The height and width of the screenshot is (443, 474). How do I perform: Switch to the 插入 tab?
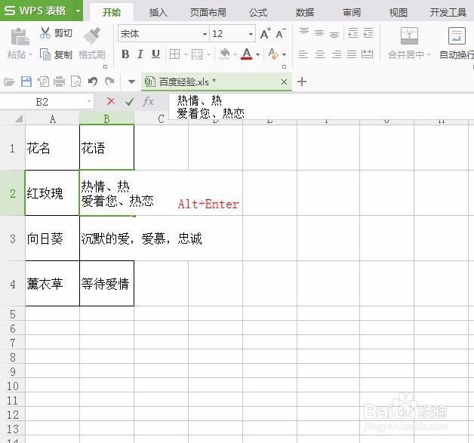(158, 12)
